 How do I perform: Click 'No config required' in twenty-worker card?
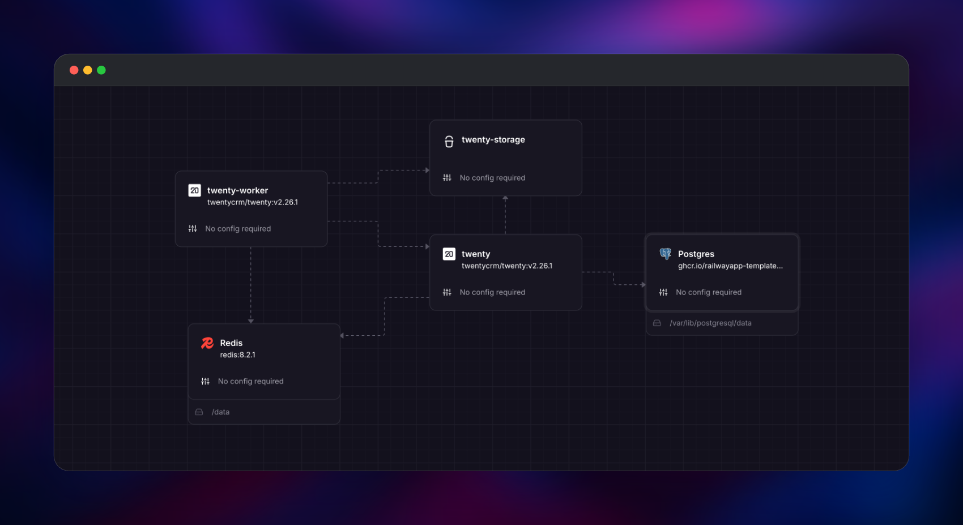point(238,229)
